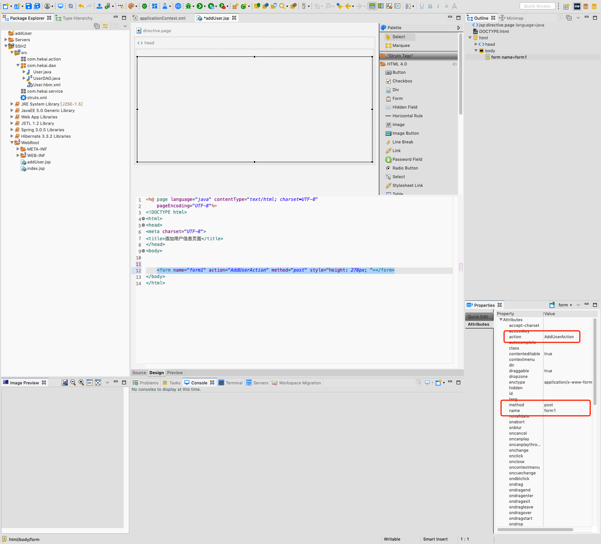Click the Quick Access search field
The height and width of the screenshot is (544, 601).
pyautogui.click(x=537, y=6)
